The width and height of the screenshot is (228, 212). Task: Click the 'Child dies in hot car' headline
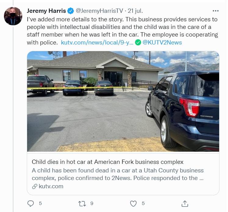click(108, 161)
